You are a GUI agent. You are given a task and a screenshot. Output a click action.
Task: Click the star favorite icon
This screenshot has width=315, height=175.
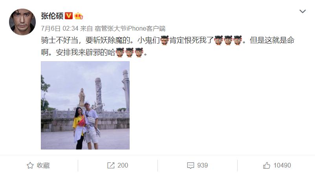pos(30,165)
